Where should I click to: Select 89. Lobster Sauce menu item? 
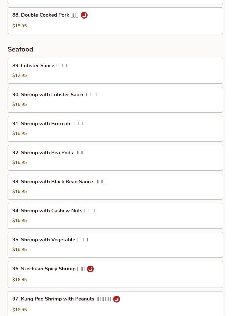115,71
